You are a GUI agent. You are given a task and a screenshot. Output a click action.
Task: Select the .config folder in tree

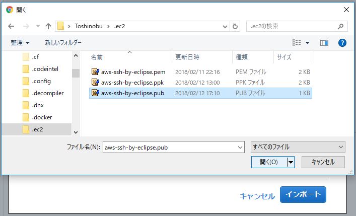(41, 81)
